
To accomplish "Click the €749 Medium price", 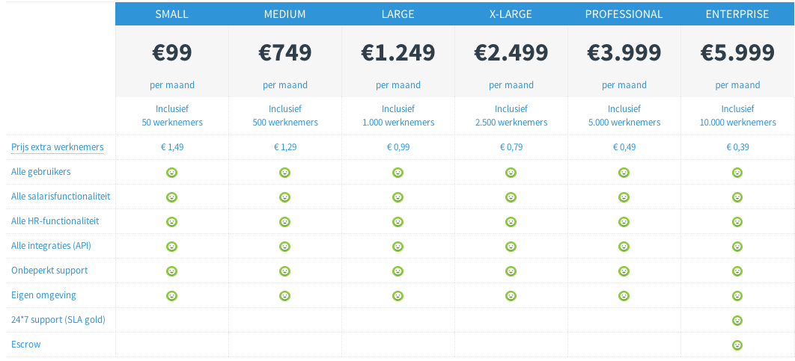I will coord(285,52).
